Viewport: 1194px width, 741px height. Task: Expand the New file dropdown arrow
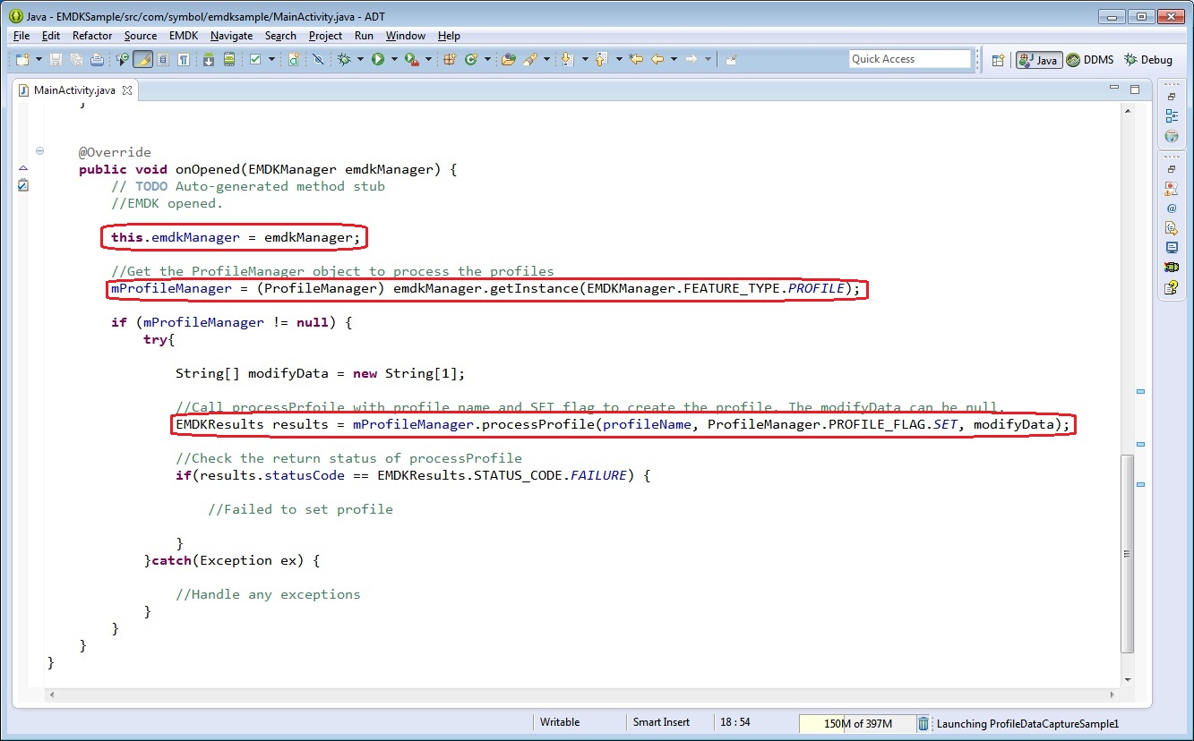coord(39,59)
